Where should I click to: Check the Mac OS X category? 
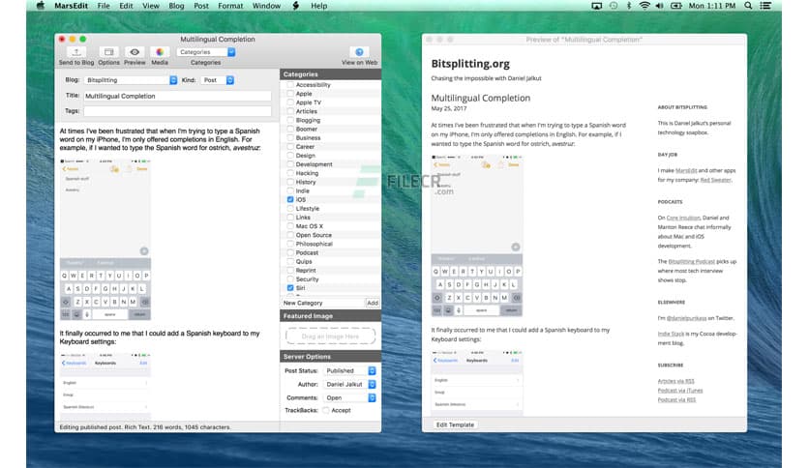290,225
